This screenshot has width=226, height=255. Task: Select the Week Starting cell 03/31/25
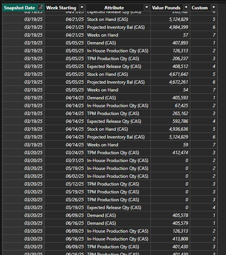[x=74, y=160]
